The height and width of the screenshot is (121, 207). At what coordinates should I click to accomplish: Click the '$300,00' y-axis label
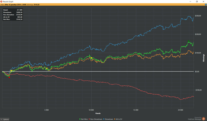click(x=198, y=16)
